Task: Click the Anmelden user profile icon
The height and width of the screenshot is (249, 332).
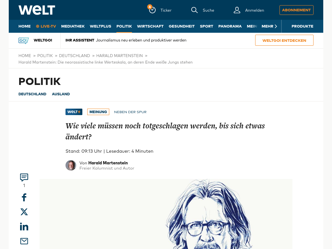Action: (237, 10)
